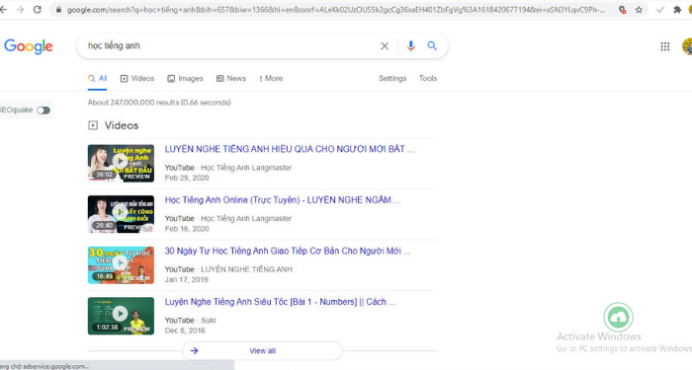
Task: Submit search with magnifier icon
Action: tap(432, 45)
